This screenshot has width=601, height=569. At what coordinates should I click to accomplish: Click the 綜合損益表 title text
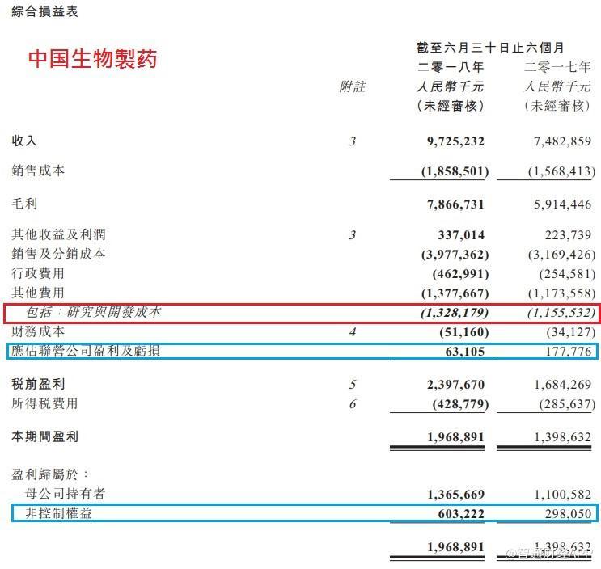(44, 11)
